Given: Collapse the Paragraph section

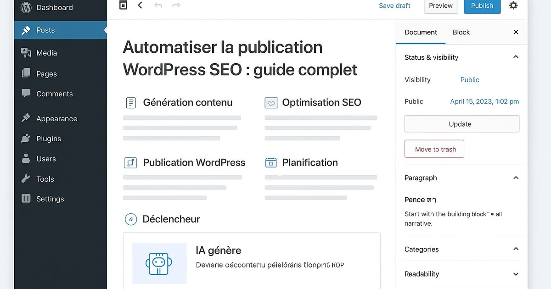Looking at the screenshot, I should pyautogui.click(x=516, y=178).
